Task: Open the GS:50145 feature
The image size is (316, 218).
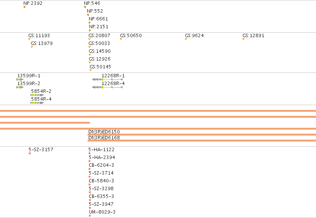Action: click(100, 67)
